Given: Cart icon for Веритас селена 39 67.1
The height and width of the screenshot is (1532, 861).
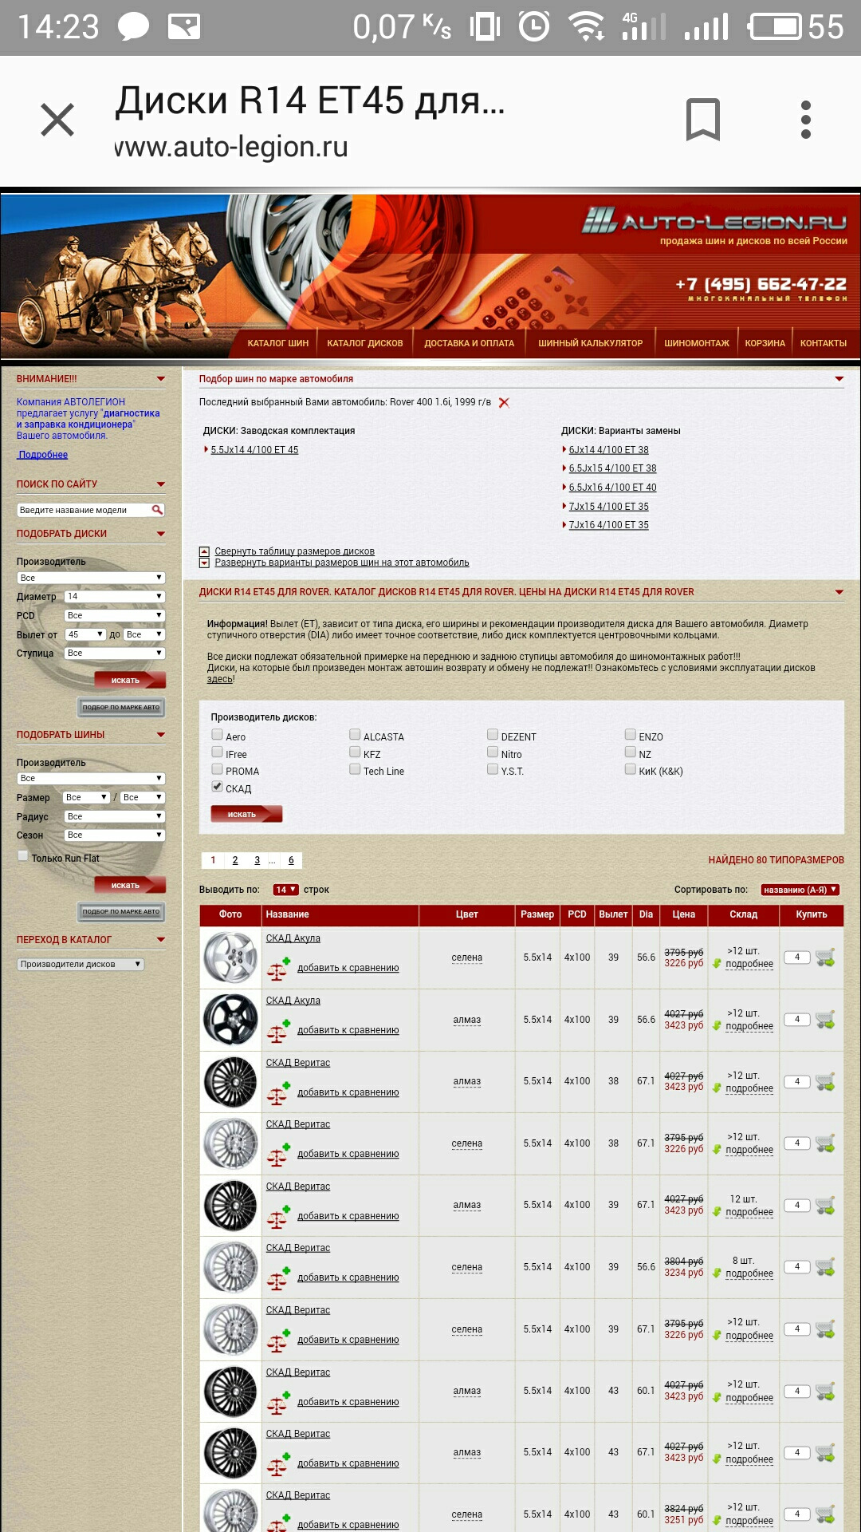Looking at the screenshot, I should tap(825, 1329).
